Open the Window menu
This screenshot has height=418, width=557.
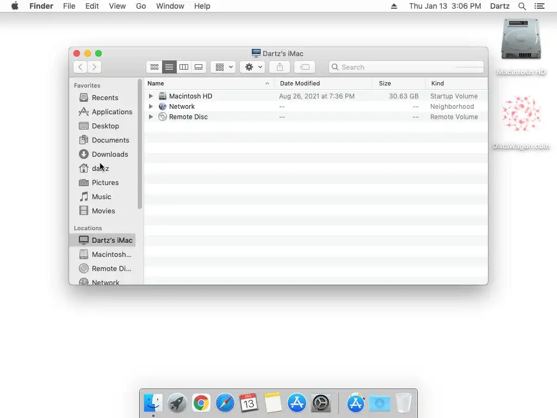pos(170,6)
